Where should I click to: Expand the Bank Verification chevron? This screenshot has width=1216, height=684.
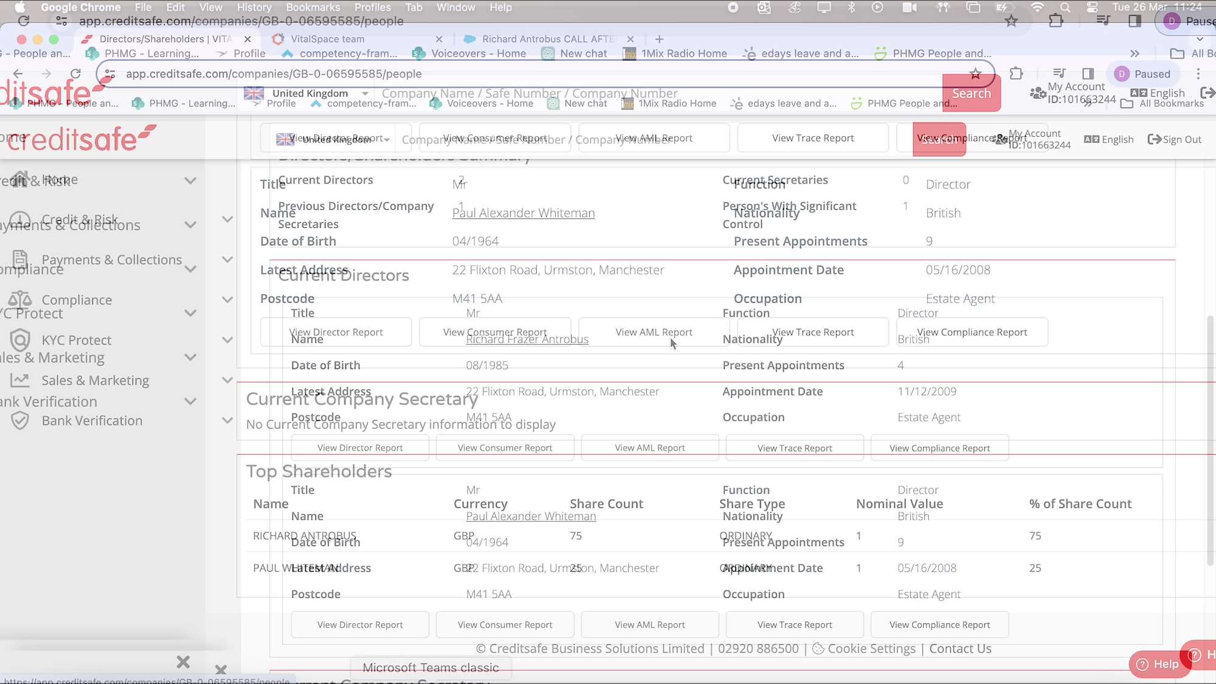pos(227,420)
